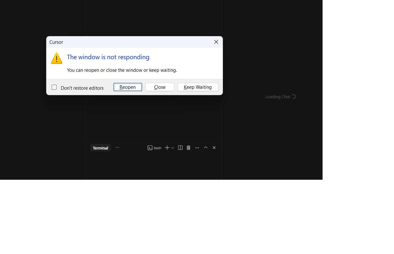Image resolution: width=394 pixels, height=254 pixels.
Task: Select the Terminal tab
Action: tap(100, 148)
